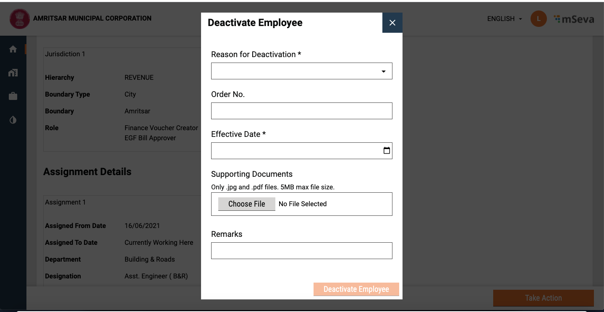
Task: Click the 'No File Selected' upload area
Action: click(x=303, y=204)
